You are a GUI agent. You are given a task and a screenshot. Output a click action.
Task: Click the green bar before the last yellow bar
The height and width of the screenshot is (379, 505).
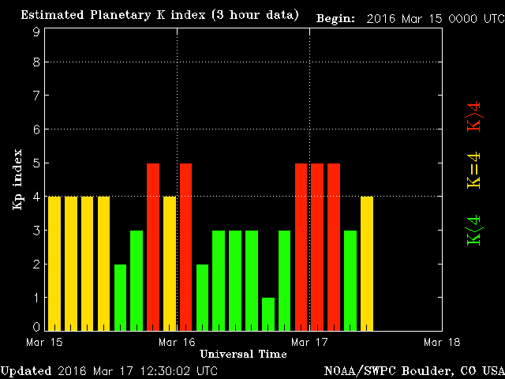(350, 280)
